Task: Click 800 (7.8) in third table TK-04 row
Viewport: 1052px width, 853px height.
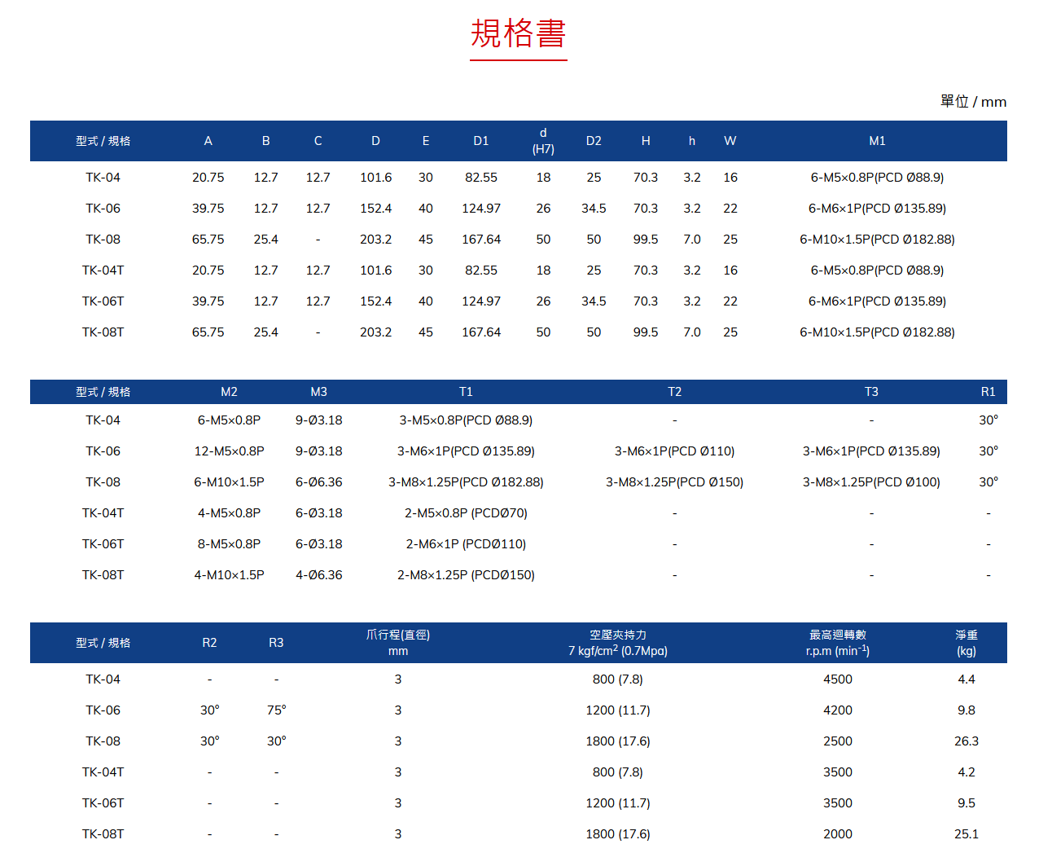Action: (618, 679)
